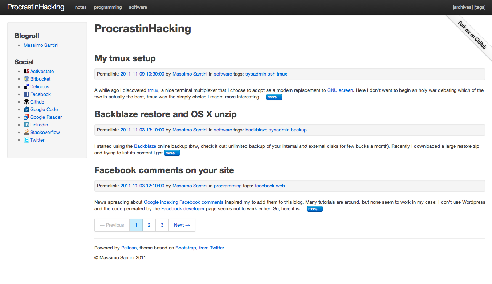
Task: Go to the Next page of posts
Action: [182, 225]
